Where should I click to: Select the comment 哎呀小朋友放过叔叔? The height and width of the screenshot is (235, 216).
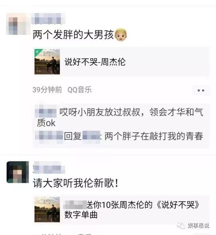tap(120, 118)
